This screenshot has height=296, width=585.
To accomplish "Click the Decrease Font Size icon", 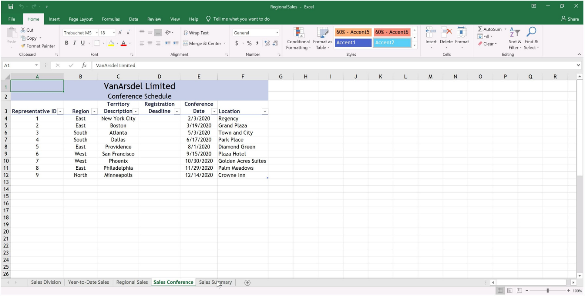I will click(128, 33).
